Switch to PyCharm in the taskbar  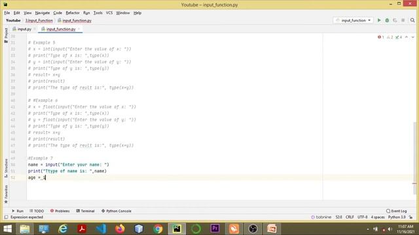177,228
